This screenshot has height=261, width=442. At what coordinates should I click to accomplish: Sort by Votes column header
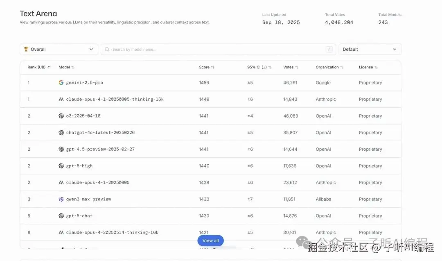pyautogui.click(x=291, y=67)
